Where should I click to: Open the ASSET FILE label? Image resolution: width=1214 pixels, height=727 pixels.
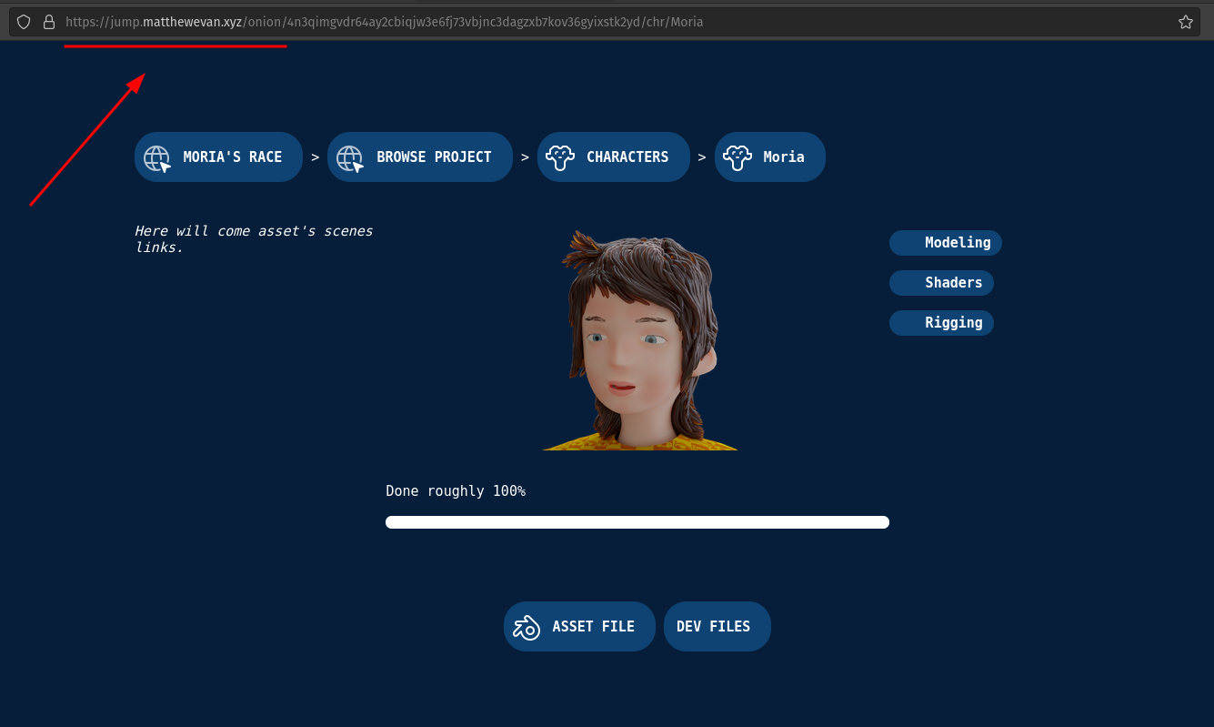593,626
